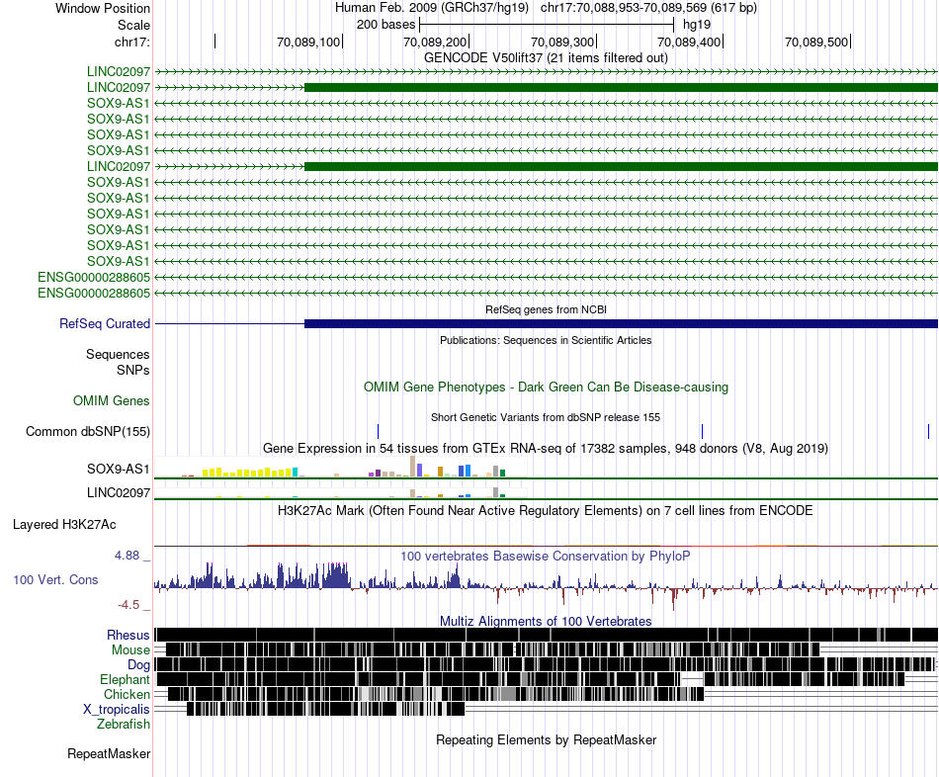Screen dimensions: 939x777
Task: Open the GTEx Gene Expression in 54 tissues title
Action: tap(546, 448)
